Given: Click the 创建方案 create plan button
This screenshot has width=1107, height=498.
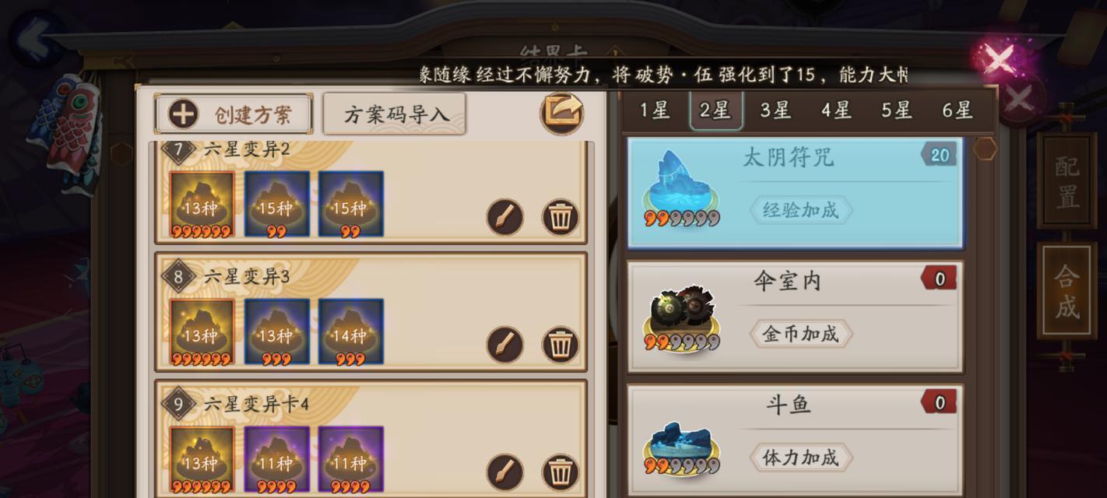Looking at the screenshot, I should (x=234, y=114).
